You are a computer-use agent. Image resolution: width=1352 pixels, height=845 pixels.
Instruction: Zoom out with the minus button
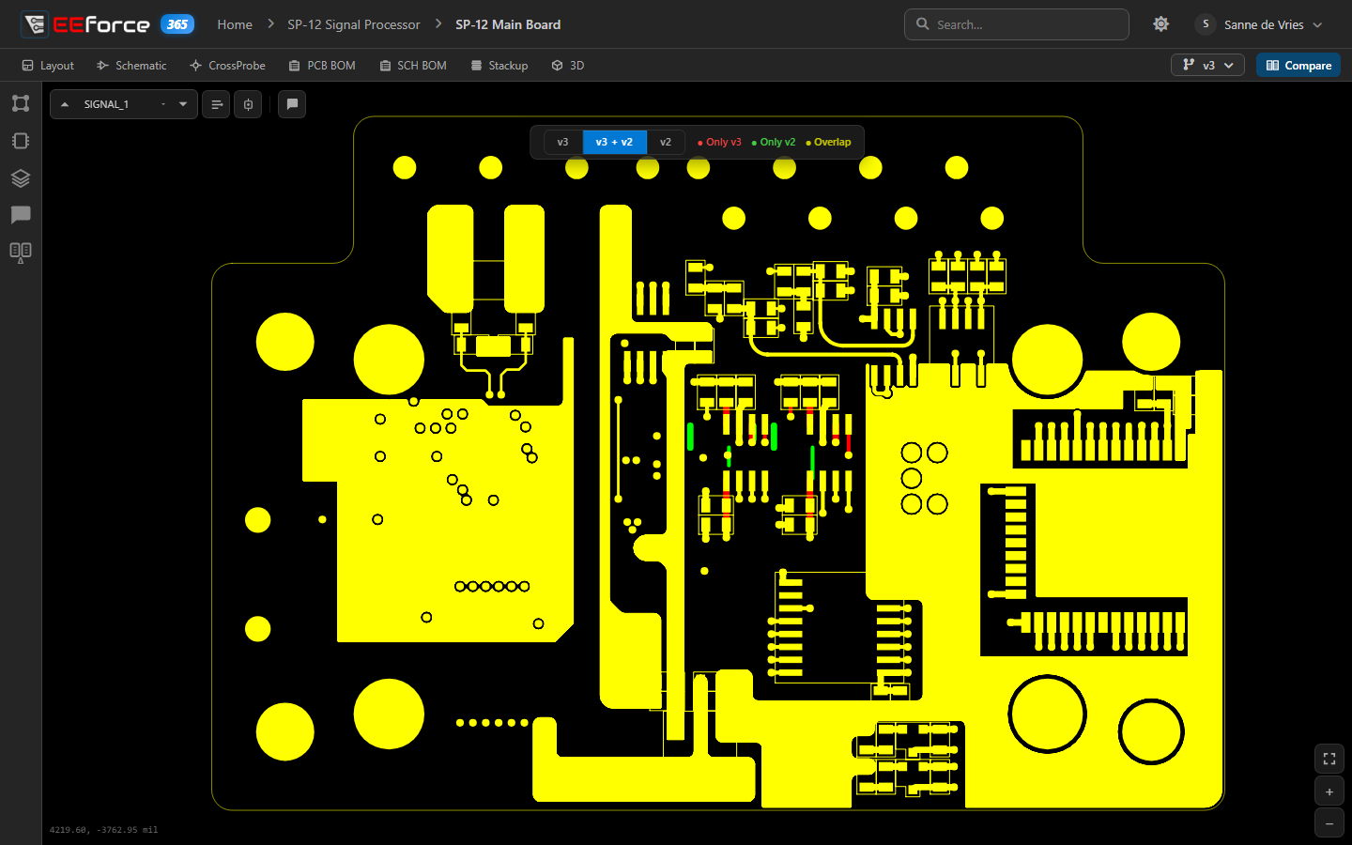click(1329, 823)
